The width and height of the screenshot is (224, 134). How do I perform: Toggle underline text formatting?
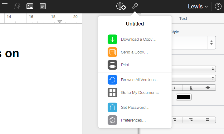click(191, 88)
